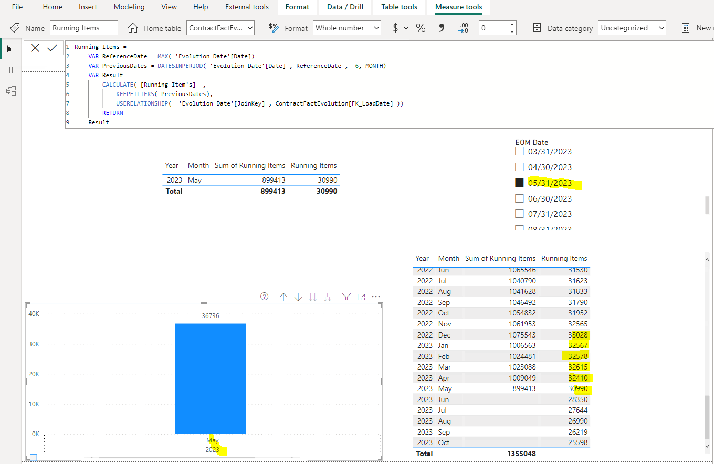The width and height of the screenshot is (714, 464).
Task: Go to next level with the double-arrow icon
Action: click(313, 297)
